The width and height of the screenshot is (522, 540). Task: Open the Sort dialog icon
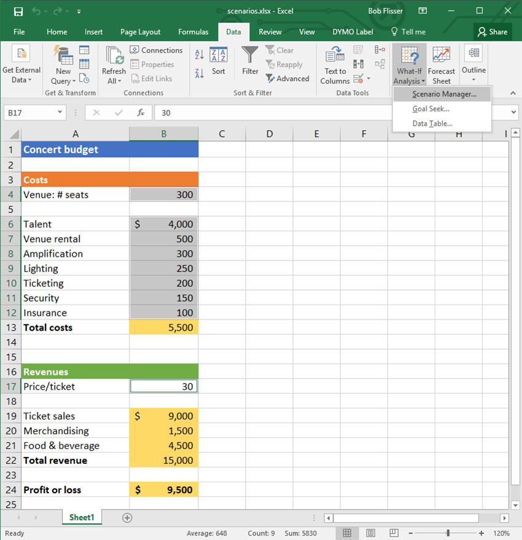tap(218, 61)
